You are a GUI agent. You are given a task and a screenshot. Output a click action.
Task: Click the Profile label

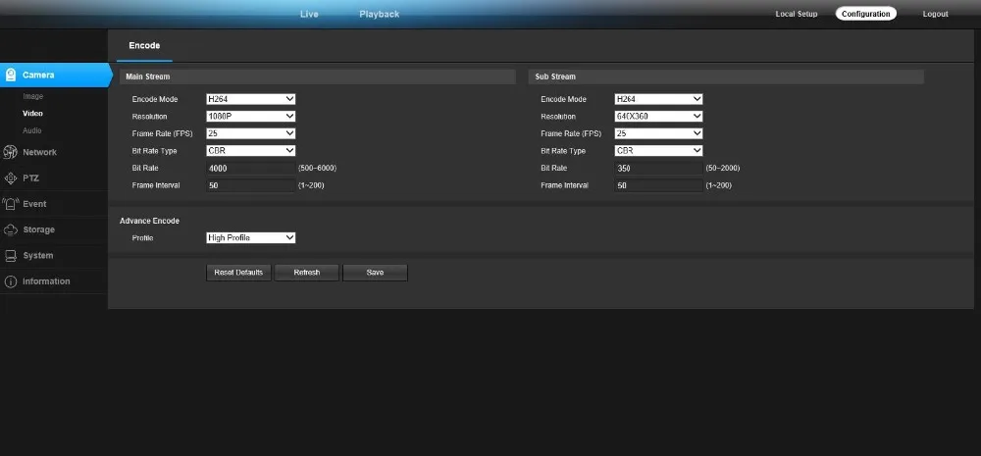click(x=142, y=238)
